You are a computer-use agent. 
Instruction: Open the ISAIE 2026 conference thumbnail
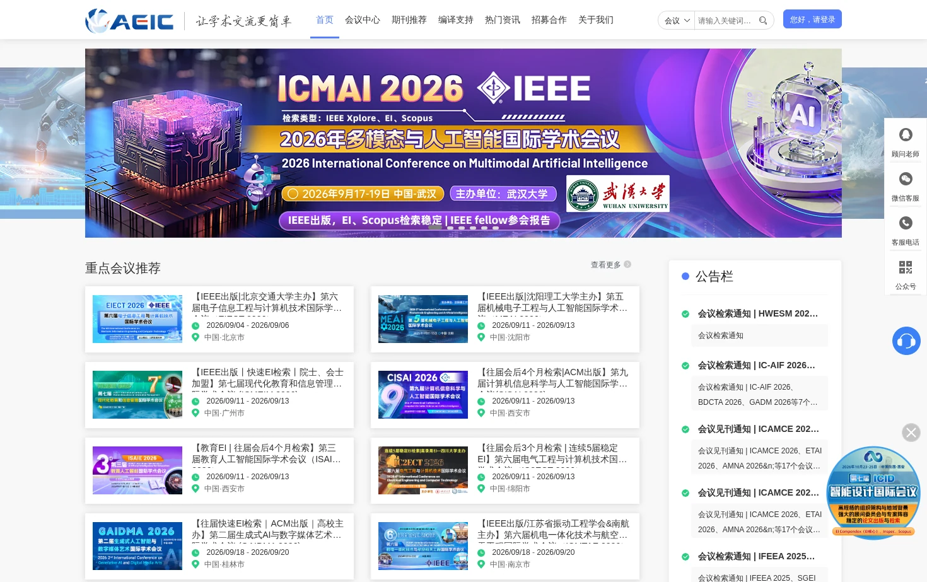point(137,470)
